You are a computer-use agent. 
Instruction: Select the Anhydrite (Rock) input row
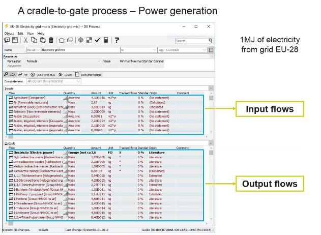(105, 107)
